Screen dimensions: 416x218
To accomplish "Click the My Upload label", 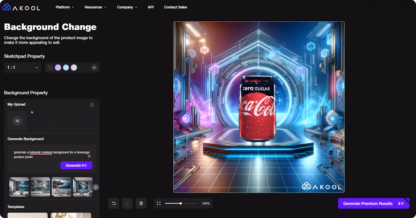I will (x=16, y=104).
